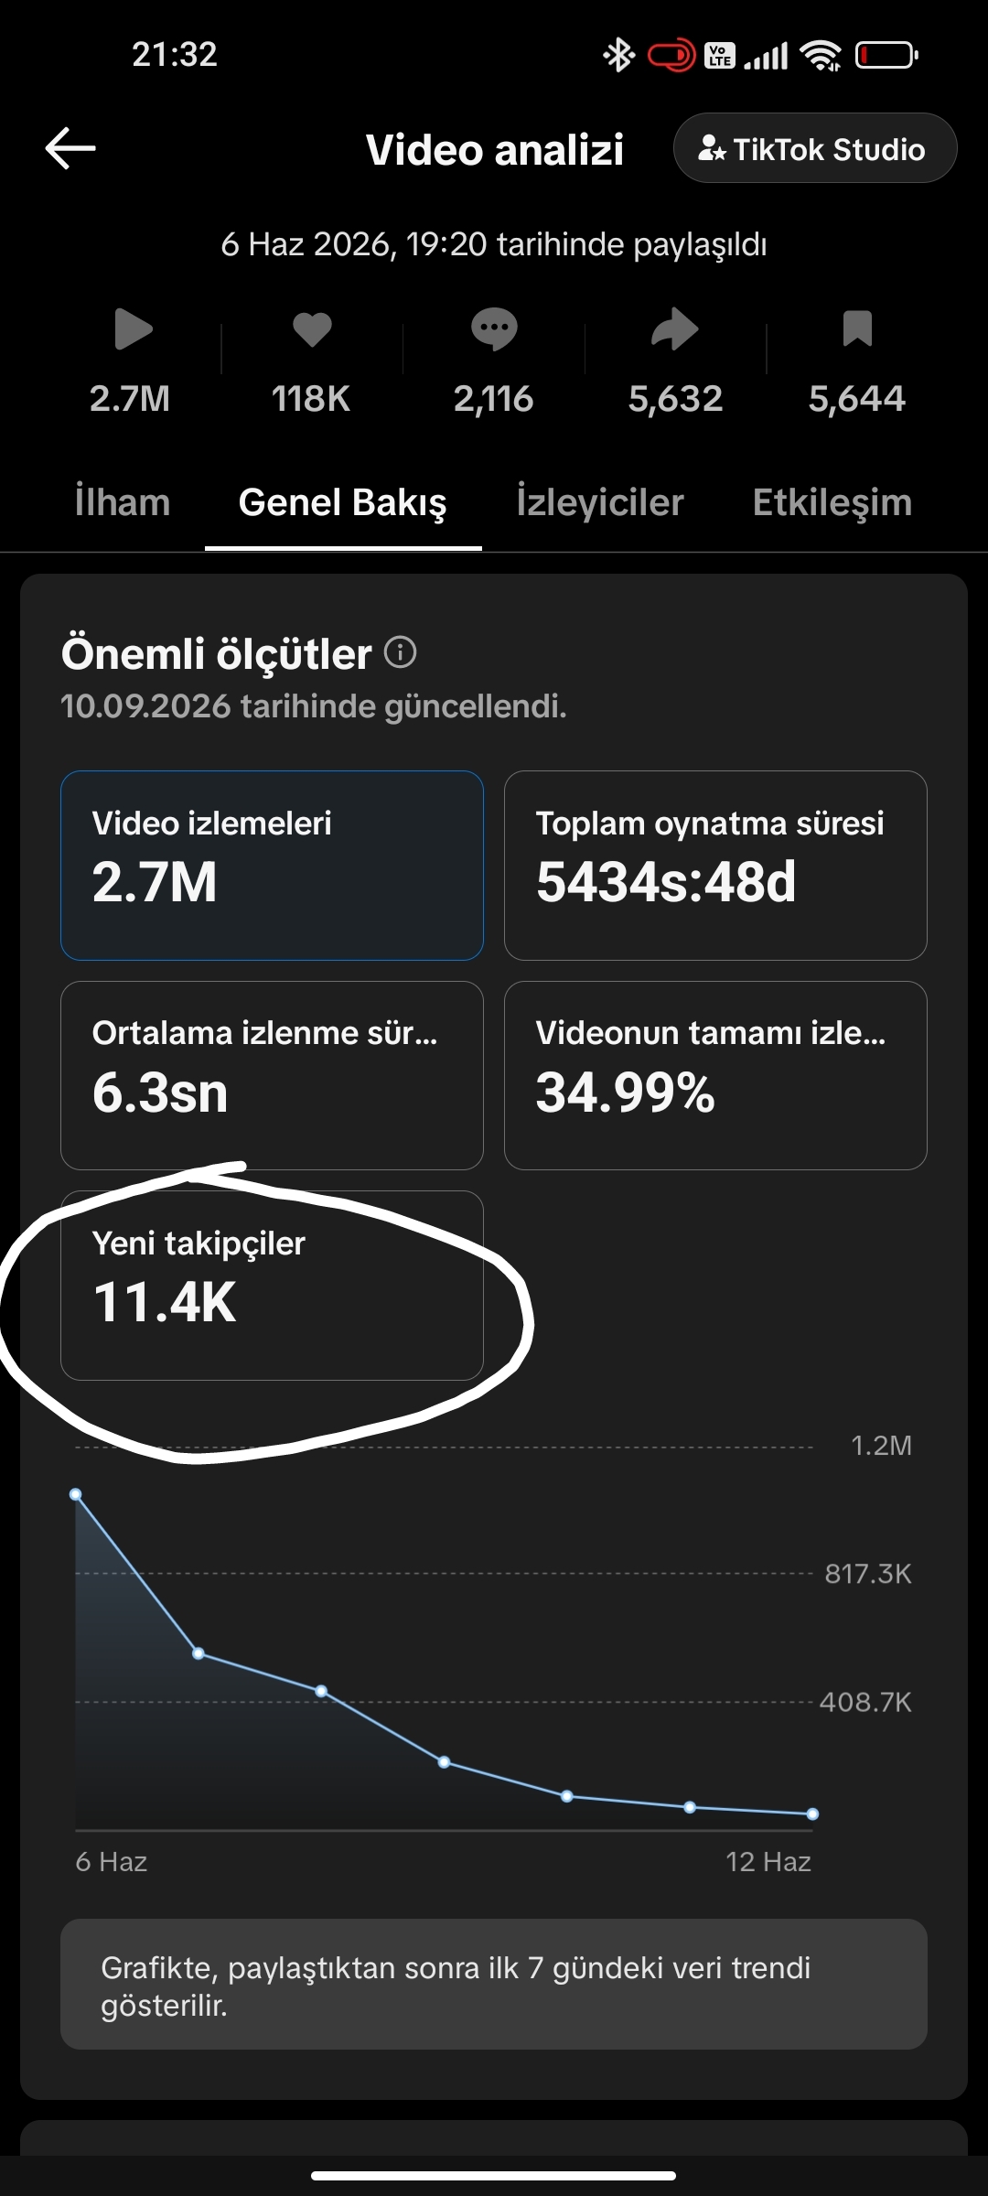Select the Ortalama izlenme süresi card

(272, 1075)
